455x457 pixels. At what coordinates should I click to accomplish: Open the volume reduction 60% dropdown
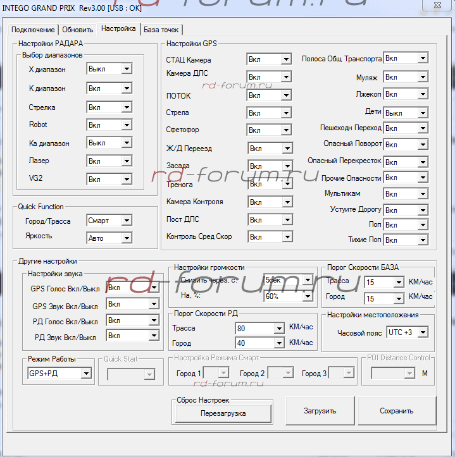click(289, 296)
